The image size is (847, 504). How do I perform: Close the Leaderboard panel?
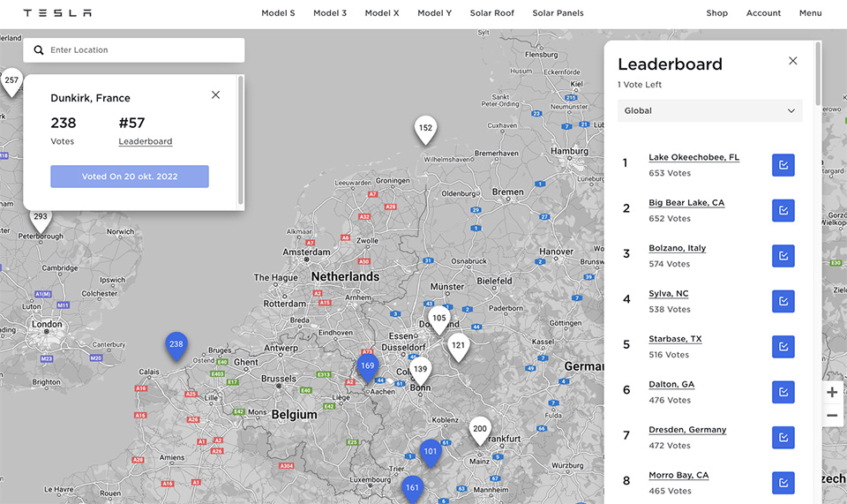(792, 61)
